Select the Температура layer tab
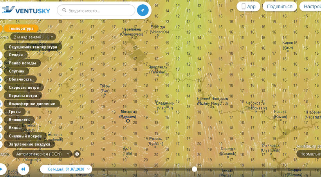This screenshot has height=177, width=321. (21, 29)
